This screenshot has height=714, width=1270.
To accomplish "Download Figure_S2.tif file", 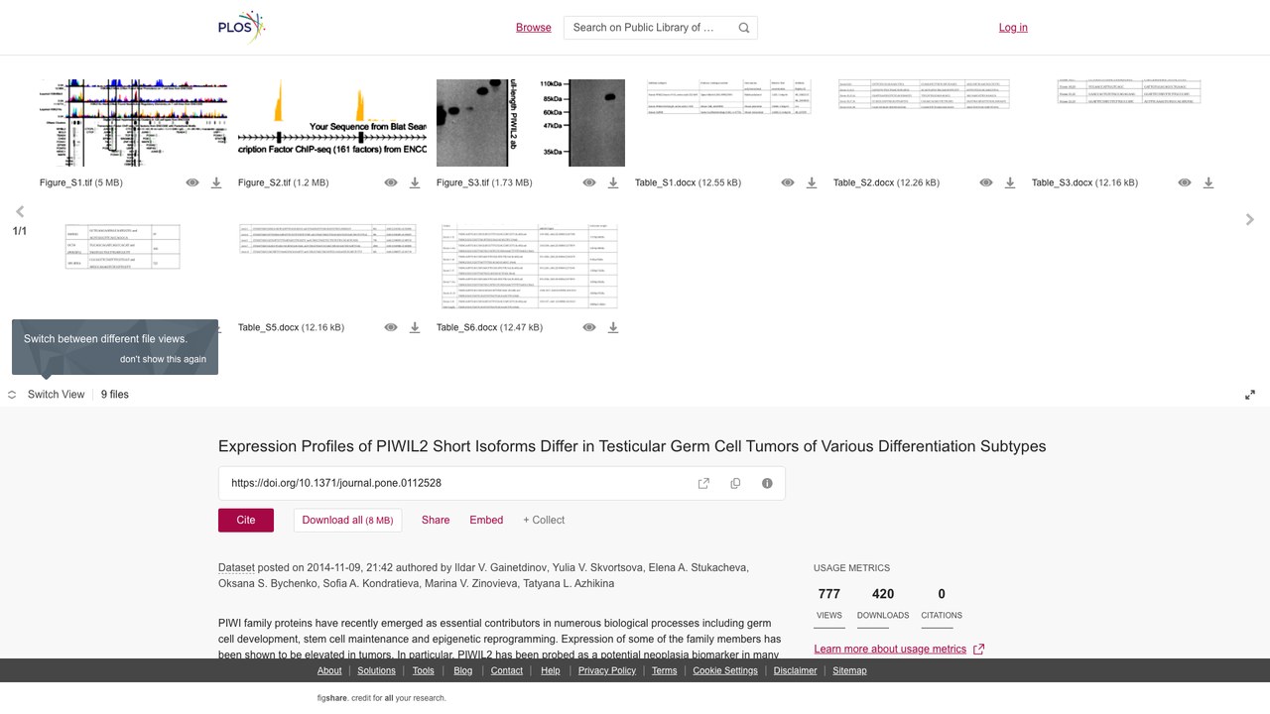I will (415, 182).
